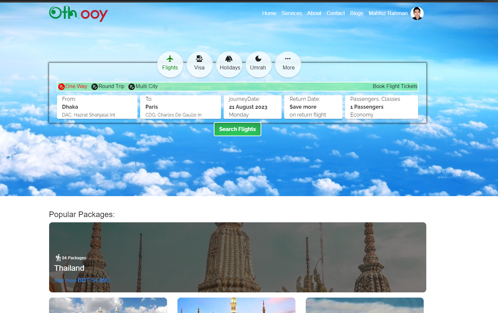Click the Othooy logo
This screenshot has height=313, width=498.
pos(78,13)
